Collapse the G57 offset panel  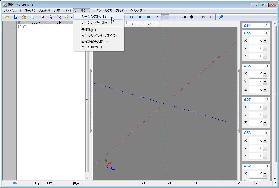pos(267,99)
